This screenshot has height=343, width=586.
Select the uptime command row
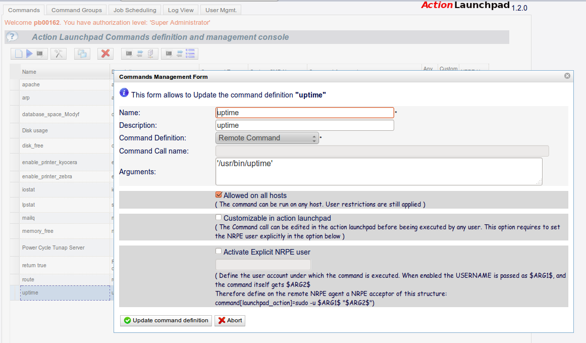(65, 292)
